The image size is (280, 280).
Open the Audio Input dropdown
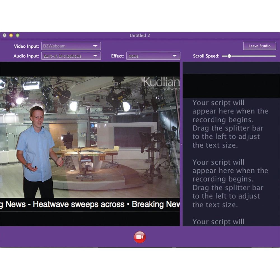(x=71, y=56)
